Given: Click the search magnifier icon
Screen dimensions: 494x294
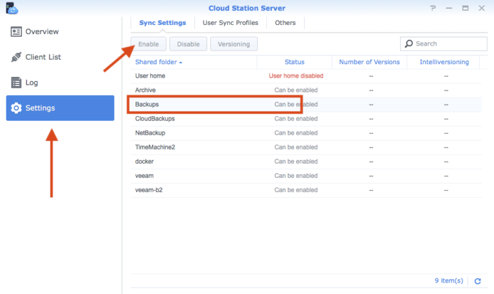Looking at the screenshot, I should click(409, 44).
